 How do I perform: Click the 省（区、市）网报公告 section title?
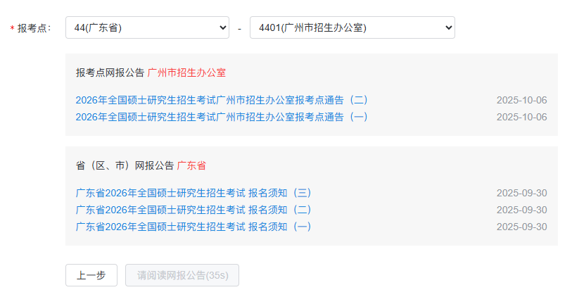click(125, 165)
